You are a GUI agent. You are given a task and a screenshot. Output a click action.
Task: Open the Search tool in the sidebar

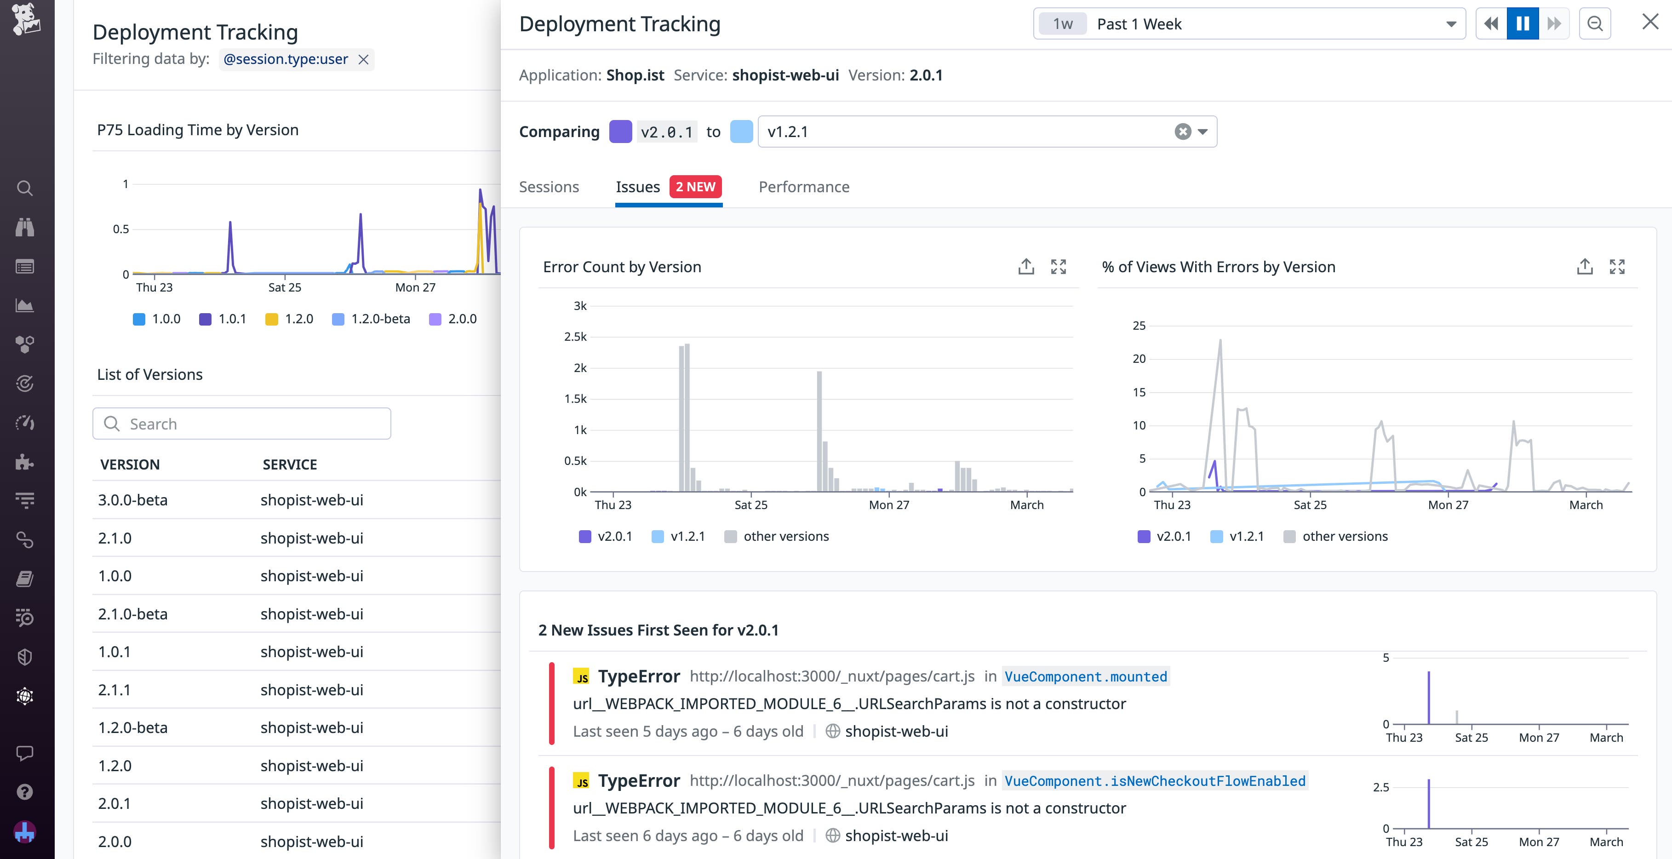point(25,188)
